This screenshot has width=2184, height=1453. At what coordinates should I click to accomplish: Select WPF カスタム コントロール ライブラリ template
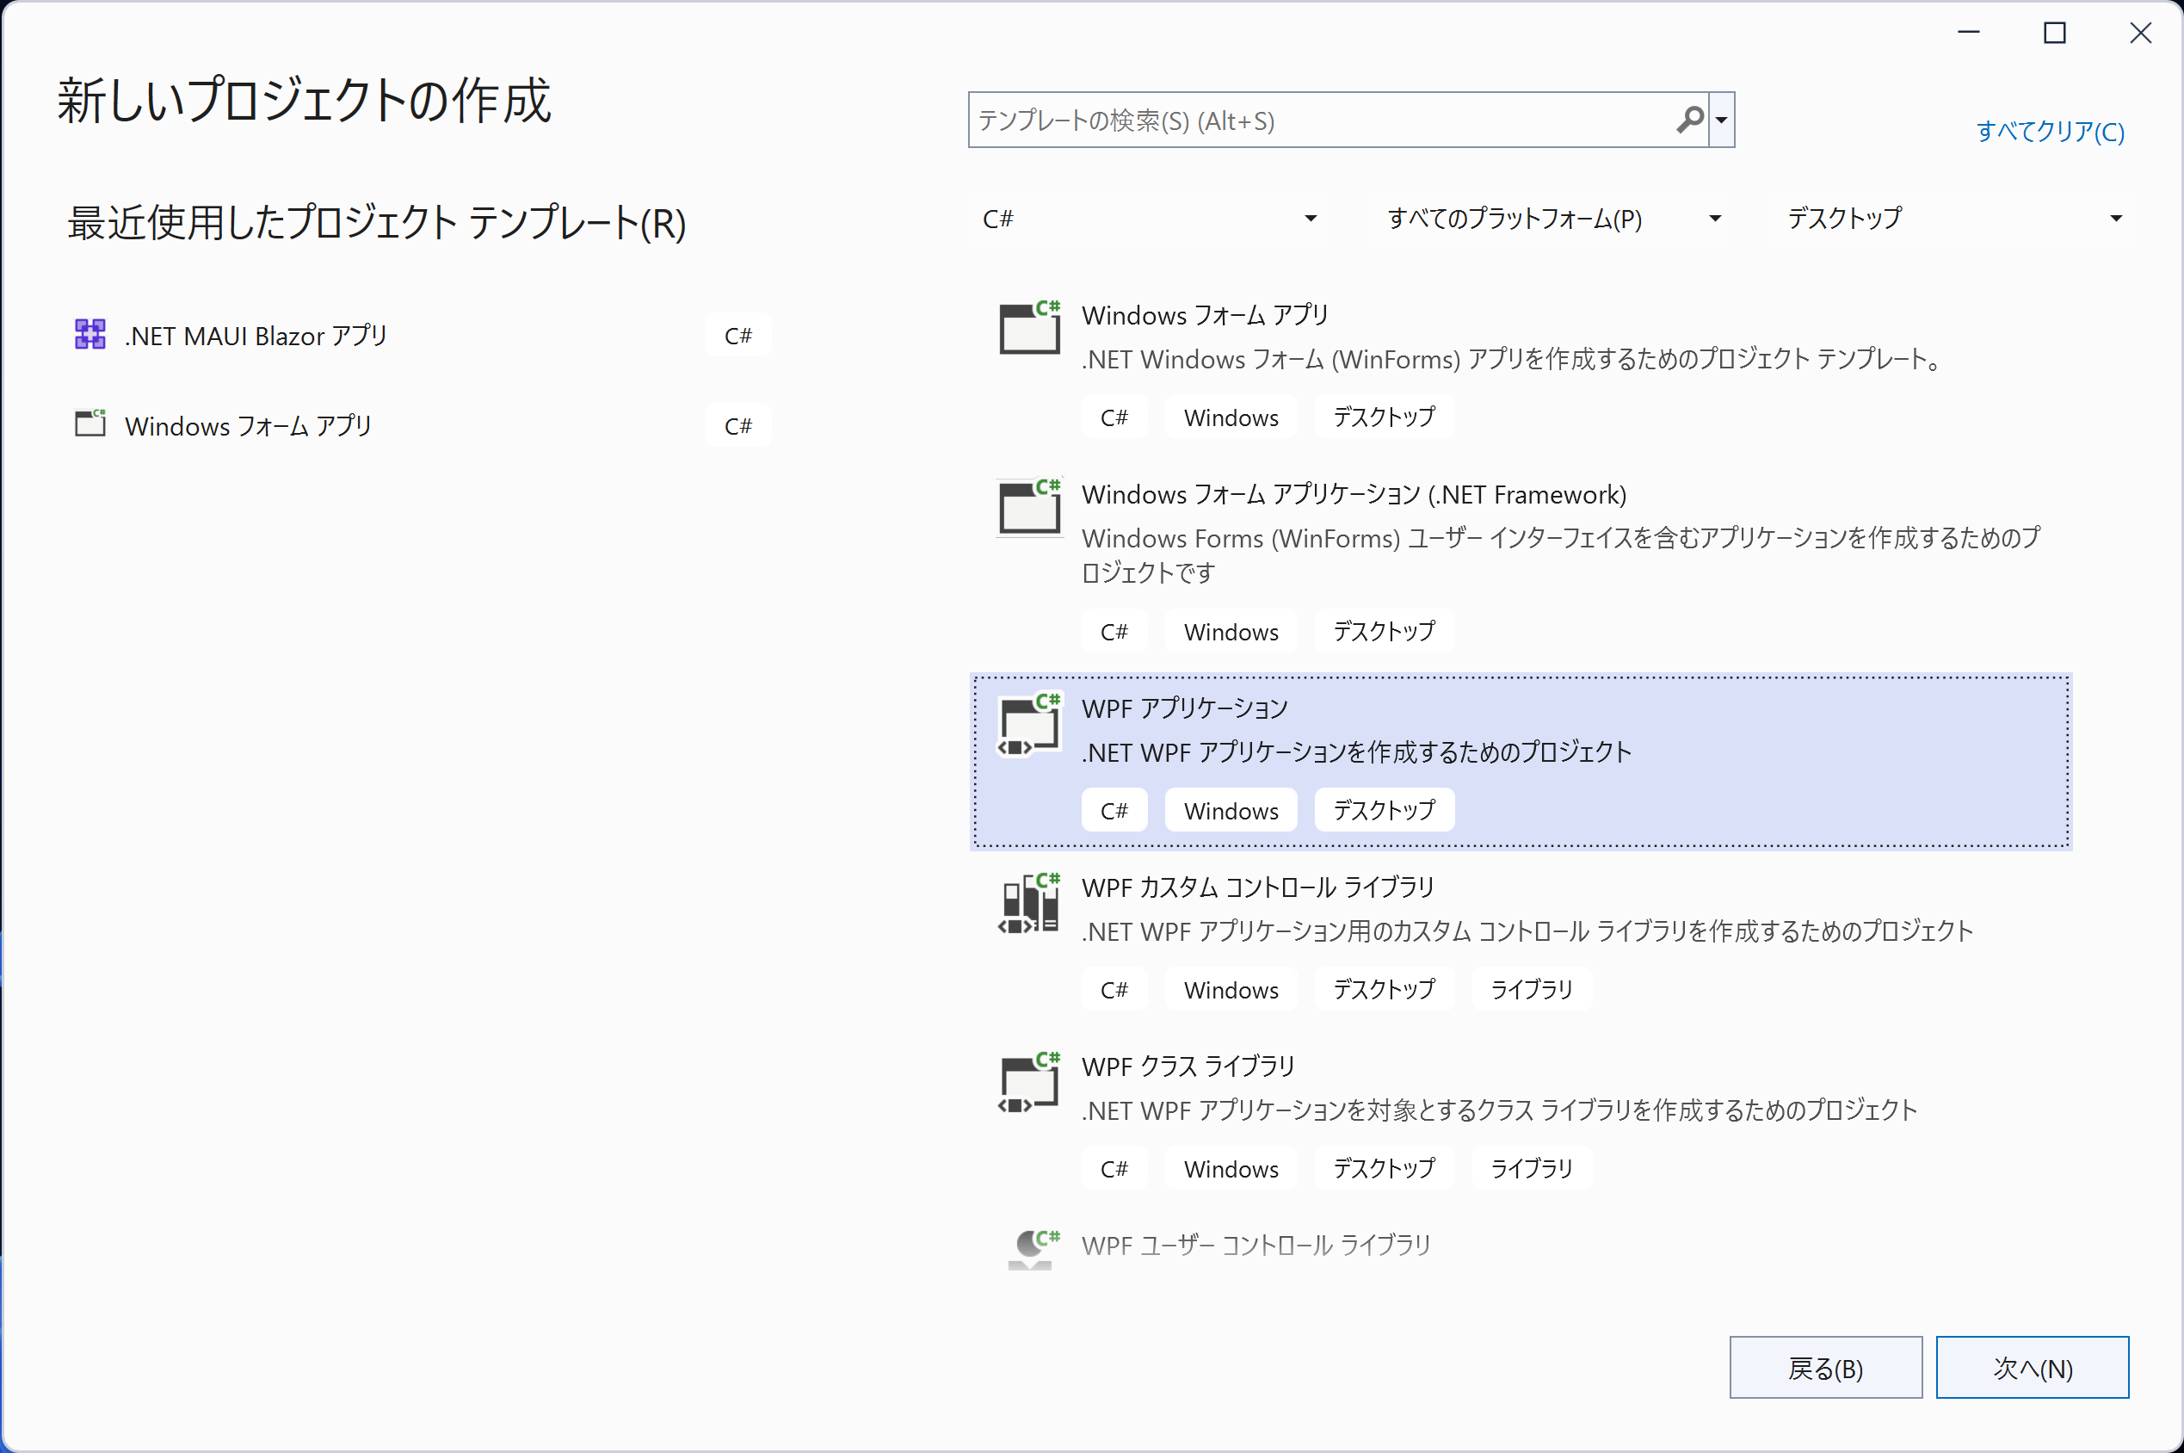click(1521, 940)
